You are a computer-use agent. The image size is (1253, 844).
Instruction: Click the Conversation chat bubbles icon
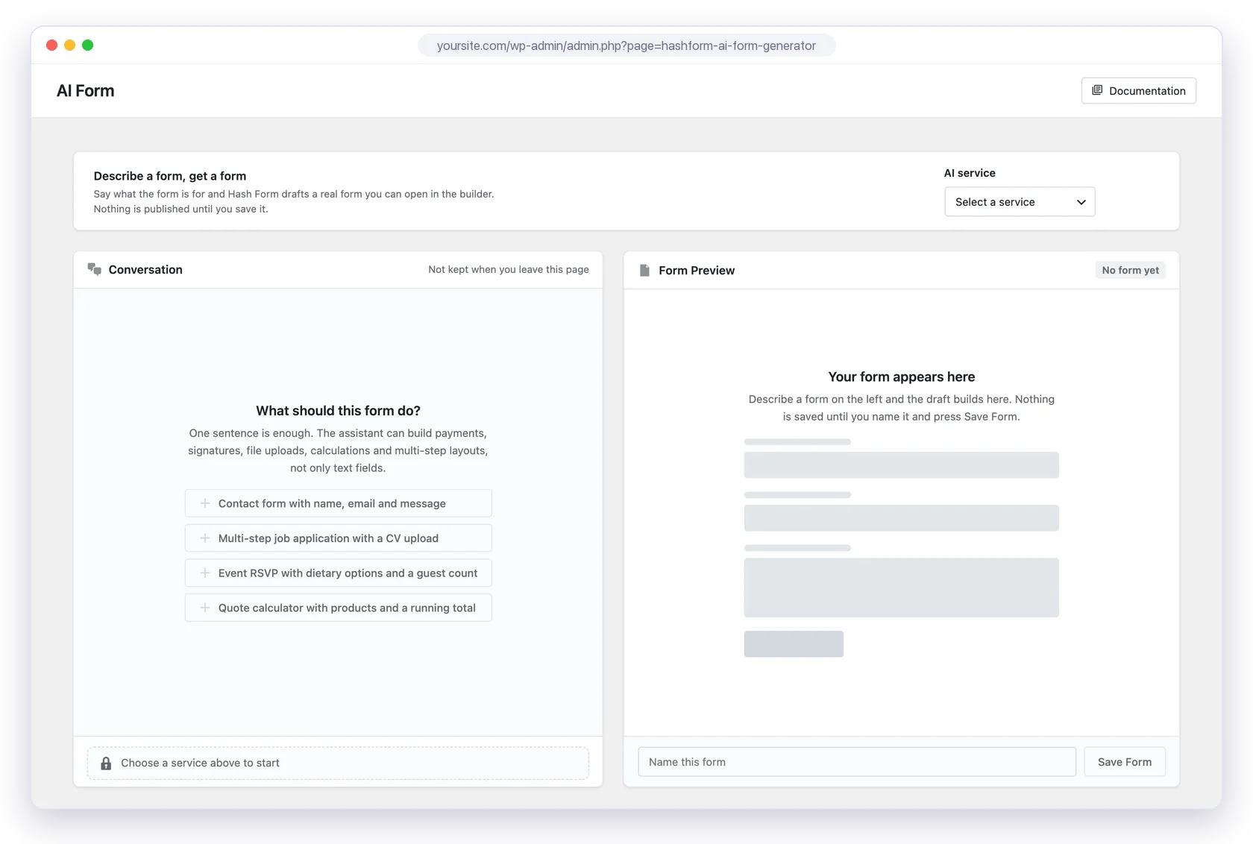[94, 269]
